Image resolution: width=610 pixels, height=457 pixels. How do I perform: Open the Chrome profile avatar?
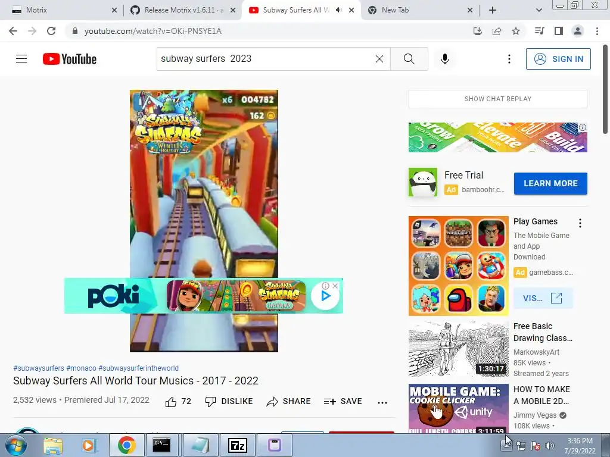pyautogui.click(x=578, y=31)
